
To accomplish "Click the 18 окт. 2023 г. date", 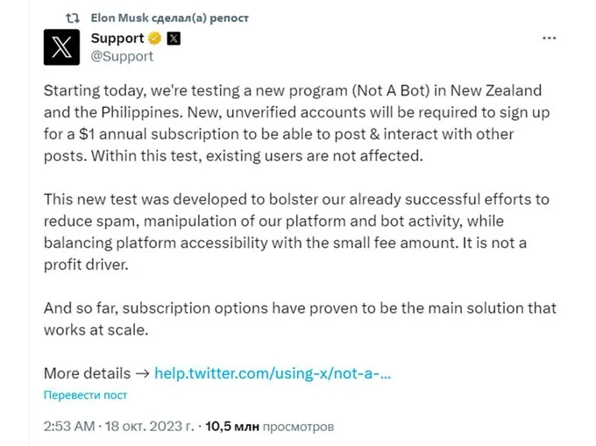I will coord(150,426).
